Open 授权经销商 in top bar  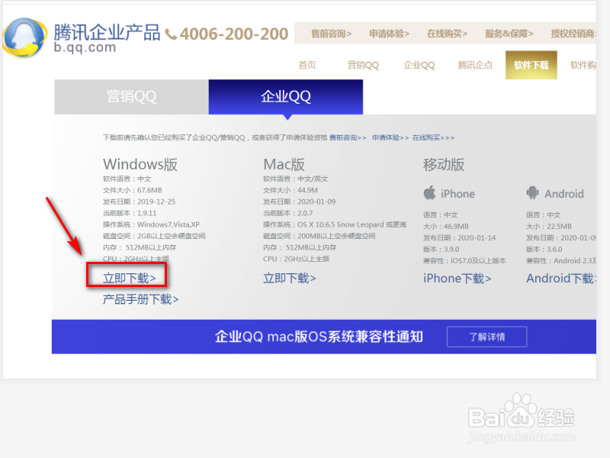click(x=573, y=34)
